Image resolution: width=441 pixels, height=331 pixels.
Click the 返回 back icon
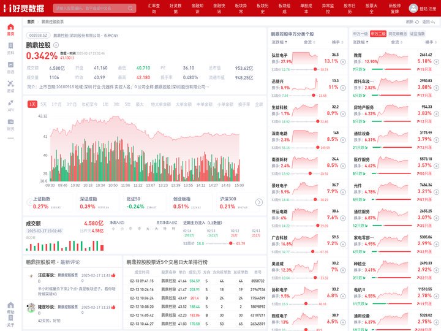(x=432, y=21)
